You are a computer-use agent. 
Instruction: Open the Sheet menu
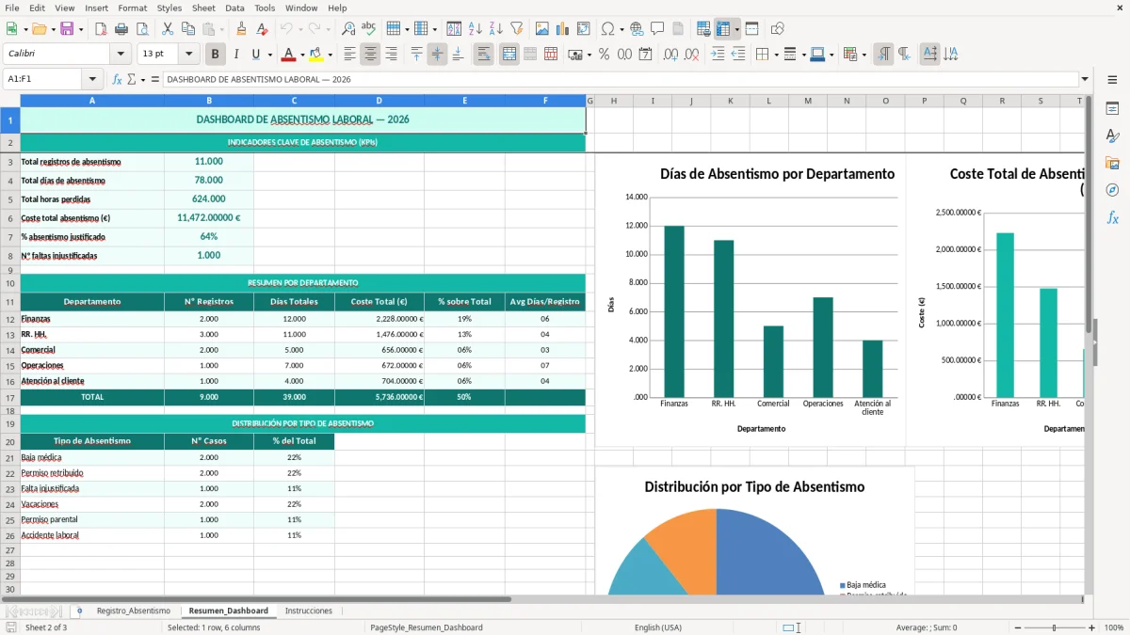pos(203,8)
